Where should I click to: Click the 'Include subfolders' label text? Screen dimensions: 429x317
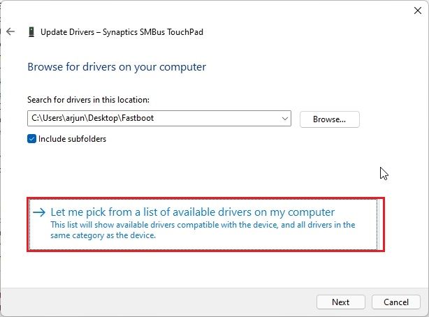coord(72,139)
